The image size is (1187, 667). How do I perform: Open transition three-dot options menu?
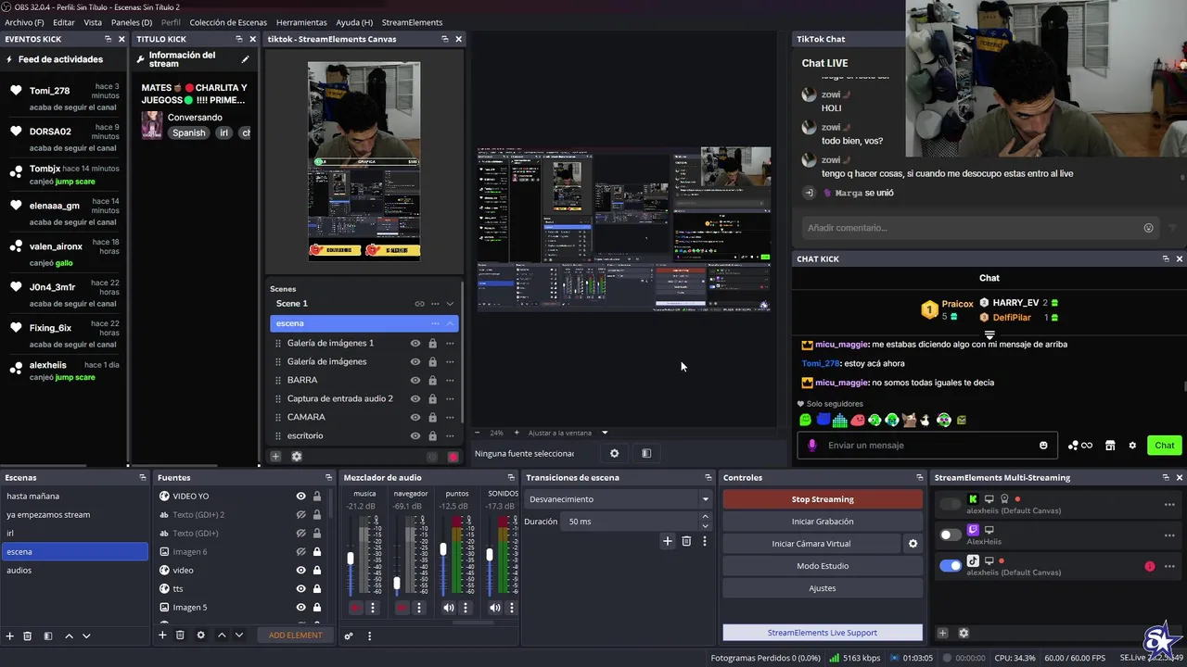(x=704, y=541)
